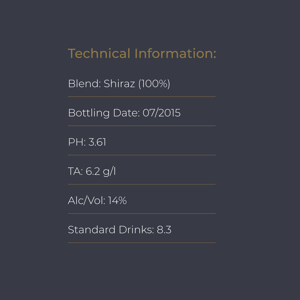Select the 8.3 standard drinks value

tap(164, 230)
